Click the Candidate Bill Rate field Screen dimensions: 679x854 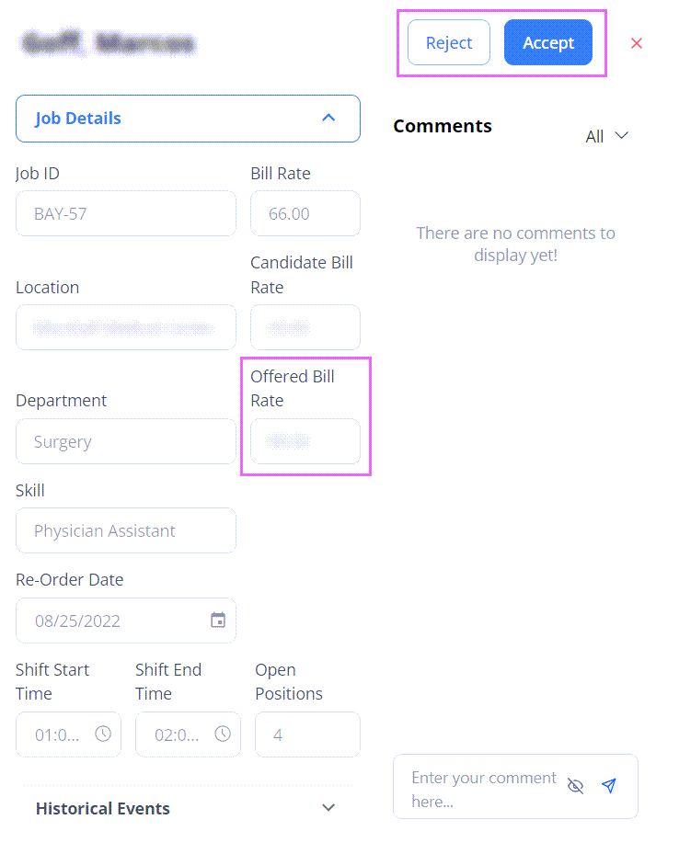click(x=305, y=327)
